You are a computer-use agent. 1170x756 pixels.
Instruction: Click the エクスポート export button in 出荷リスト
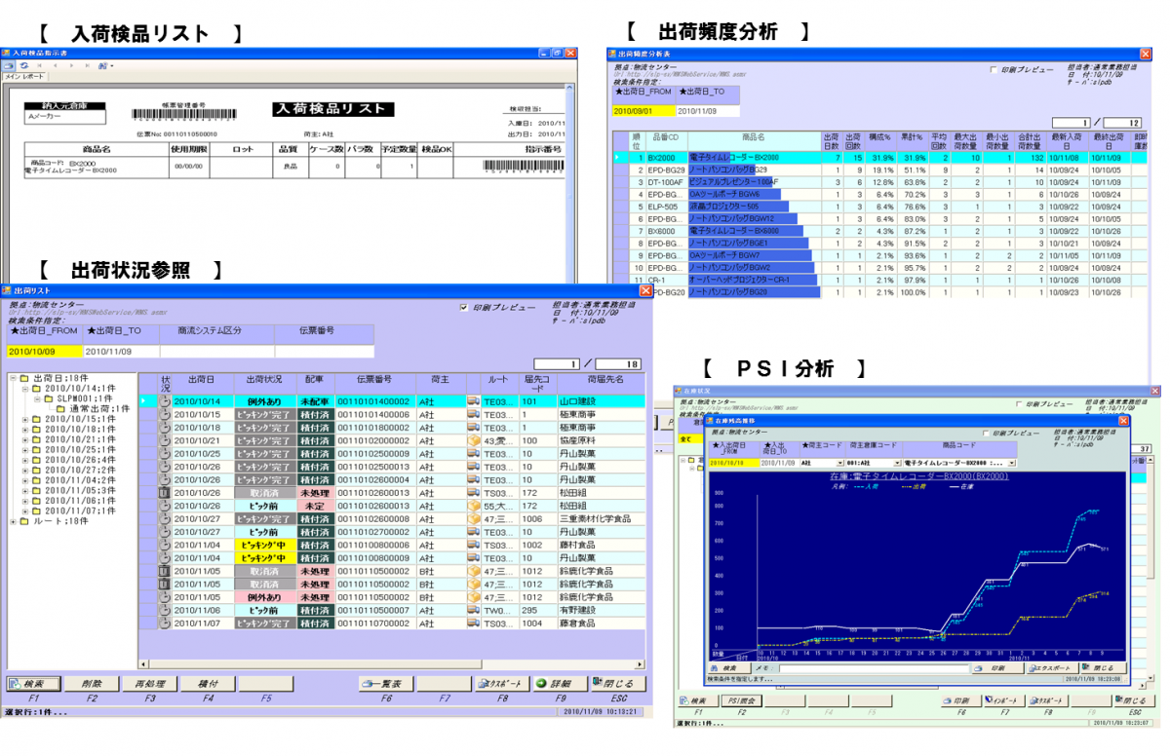(504, 684)
